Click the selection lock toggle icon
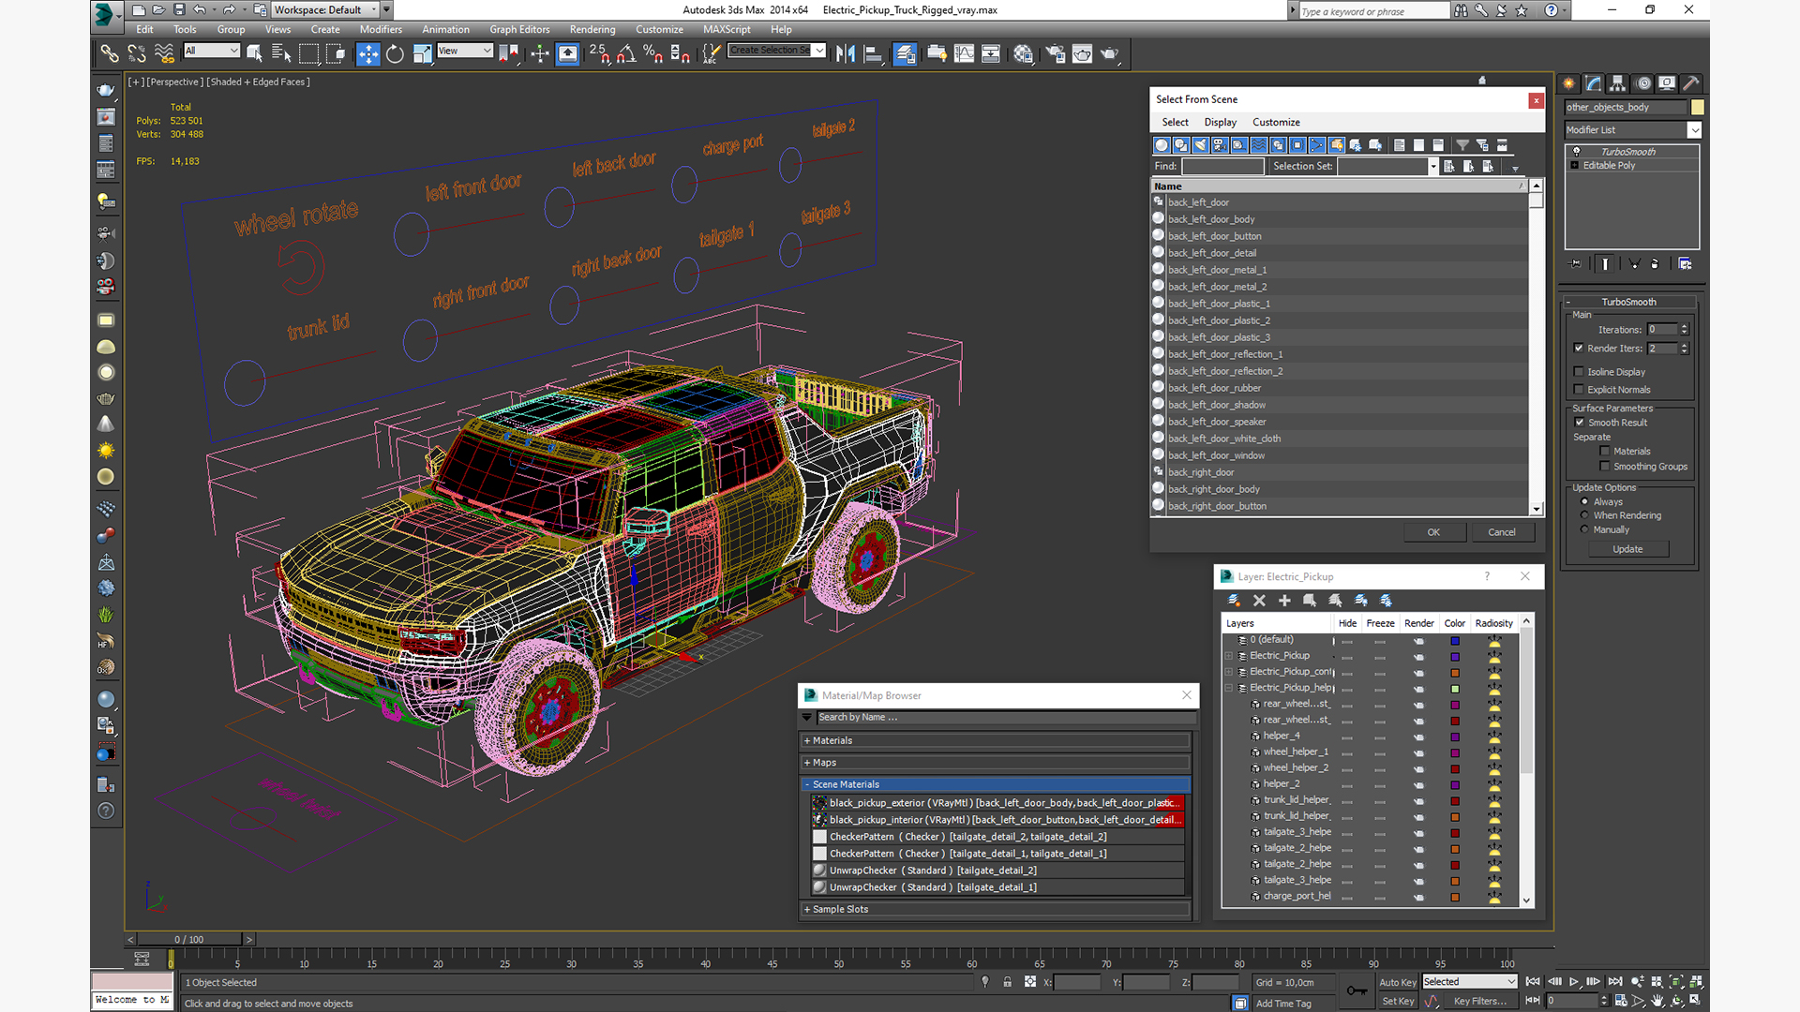Screen dimensions: 1800x1012 click(1007, 982)
